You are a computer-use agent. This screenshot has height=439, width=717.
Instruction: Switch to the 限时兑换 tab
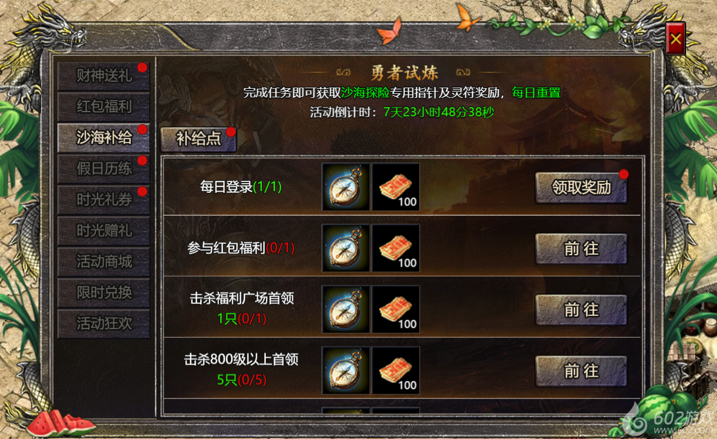[103, 292]
